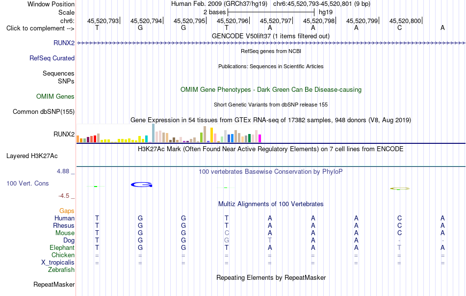
Task: Click the -4.5 conservation scale value
Action: coord(64,196)
